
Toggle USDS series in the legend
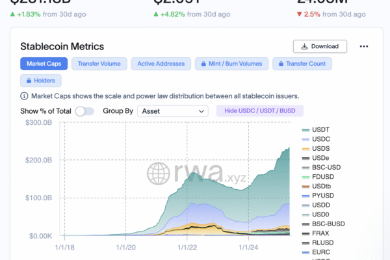(316, 149)
